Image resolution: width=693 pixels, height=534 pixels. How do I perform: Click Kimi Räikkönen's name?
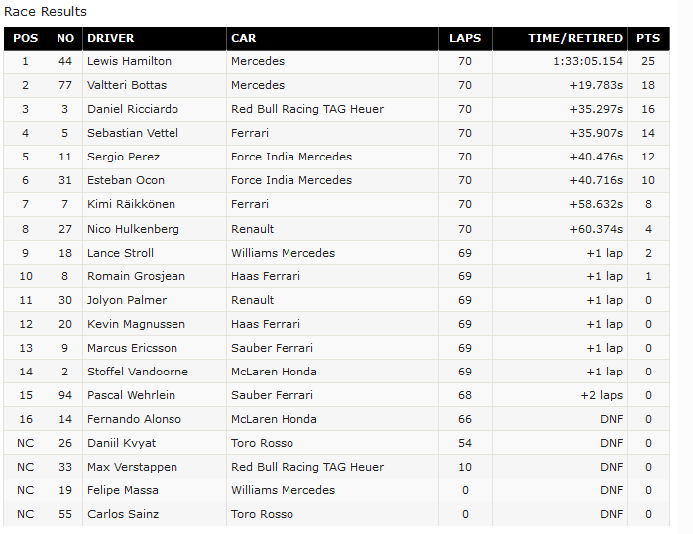[131, 204]
